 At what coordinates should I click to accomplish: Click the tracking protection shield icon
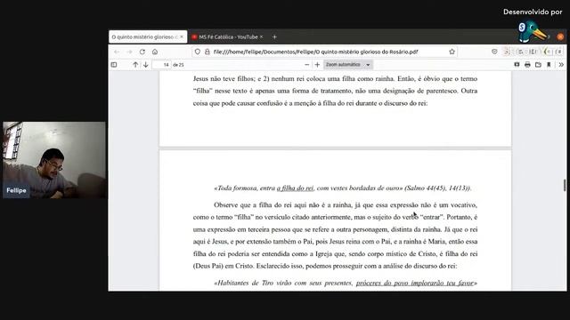[198, 52]
